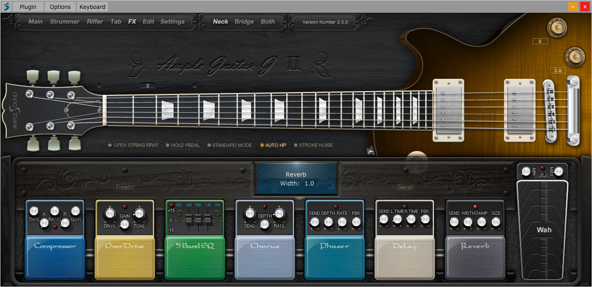Click the Compressor R (release) knob
This screenshot has height=287, width=592.
click(65, 222)
